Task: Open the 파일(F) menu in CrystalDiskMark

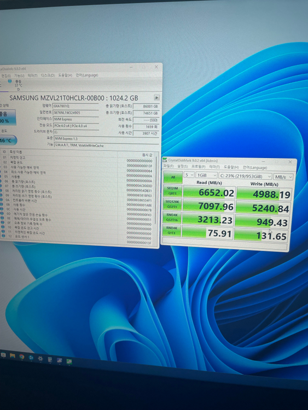Action: click(168, 166)
